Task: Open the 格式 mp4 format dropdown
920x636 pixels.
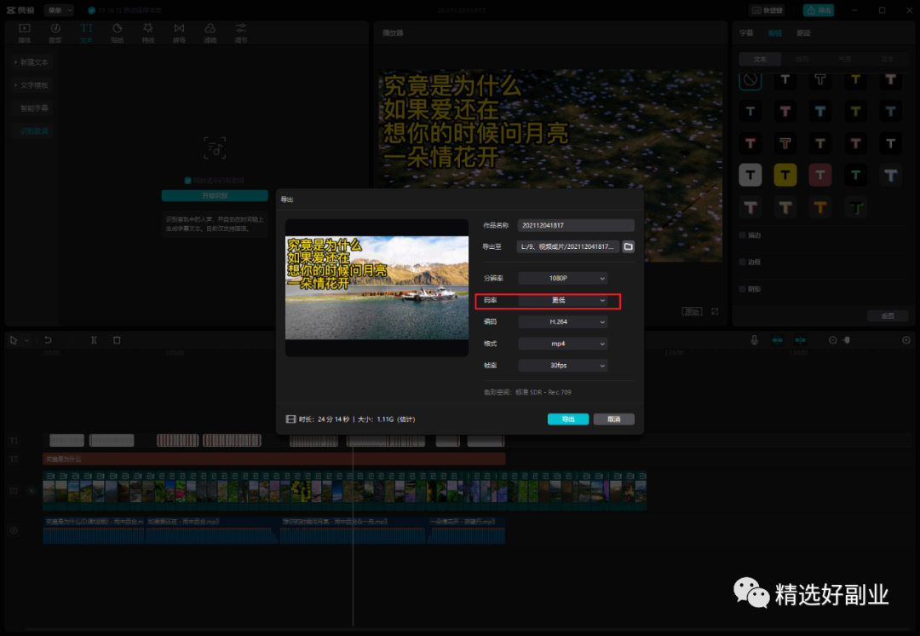Action: pos(563,344)
